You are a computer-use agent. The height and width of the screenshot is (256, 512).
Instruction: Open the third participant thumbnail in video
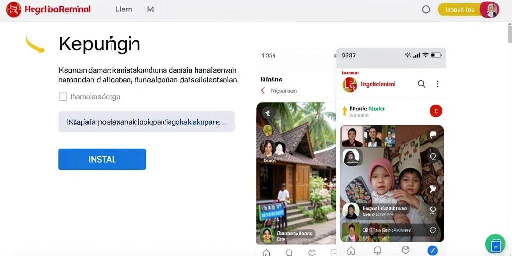click(x=390, y=136)
